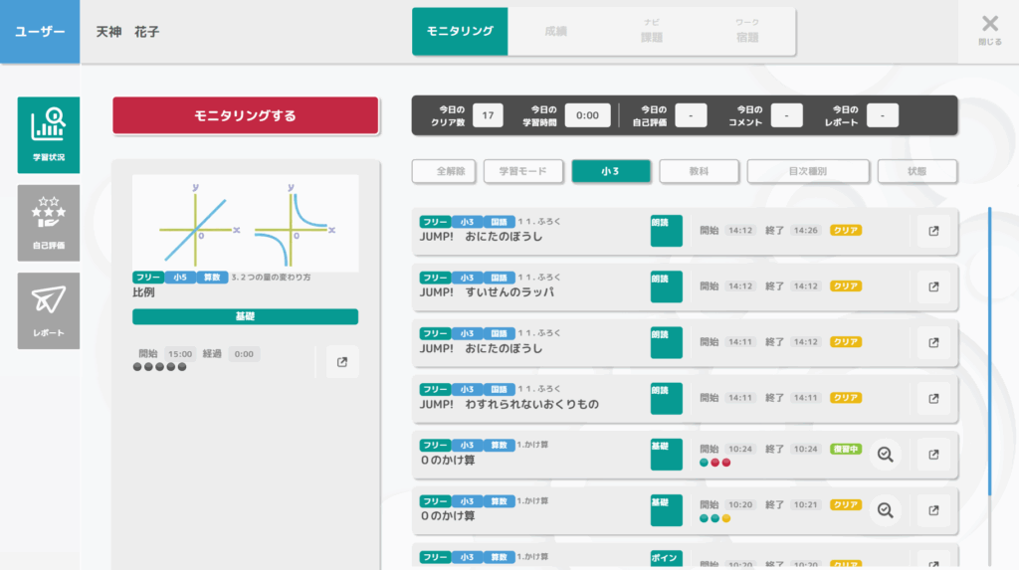Image resolution: width=1019 pixels, height=570 pixels.
Task: Open the 自己評価 stars icon
Action: click(48, 223)
